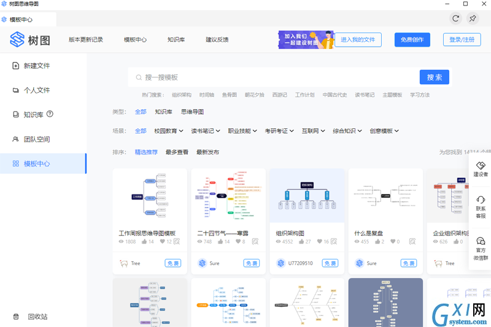Click the 树图 logo icon

[17, 39]
